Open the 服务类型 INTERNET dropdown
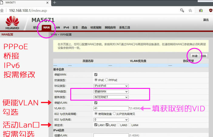 (x=111, y=97)
